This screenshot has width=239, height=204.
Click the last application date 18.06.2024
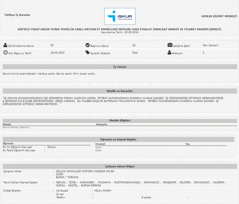[57, 53]
